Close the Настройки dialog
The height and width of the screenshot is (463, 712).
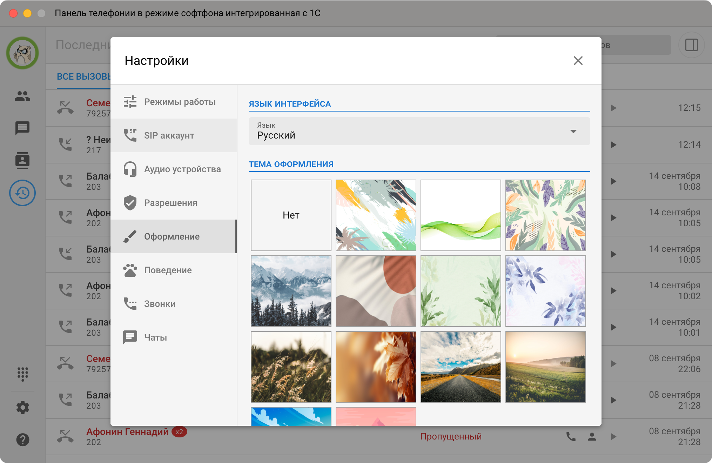click(578, 61)
